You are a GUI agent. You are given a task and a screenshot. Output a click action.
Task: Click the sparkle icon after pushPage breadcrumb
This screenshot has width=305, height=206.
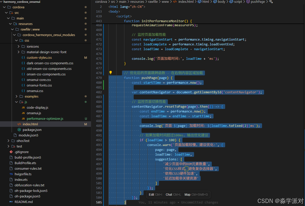pyautogui.click(x=271, y=2)
